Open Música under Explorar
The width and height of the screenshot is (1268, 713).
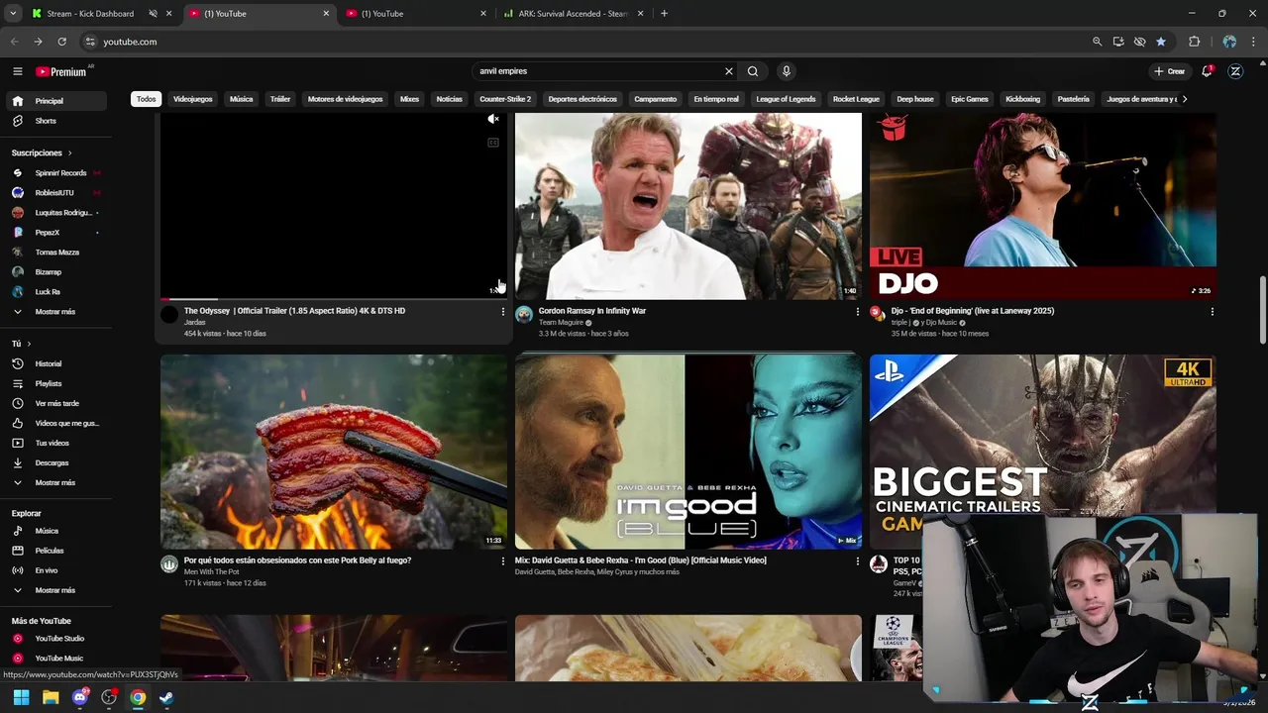click(55, 531)
